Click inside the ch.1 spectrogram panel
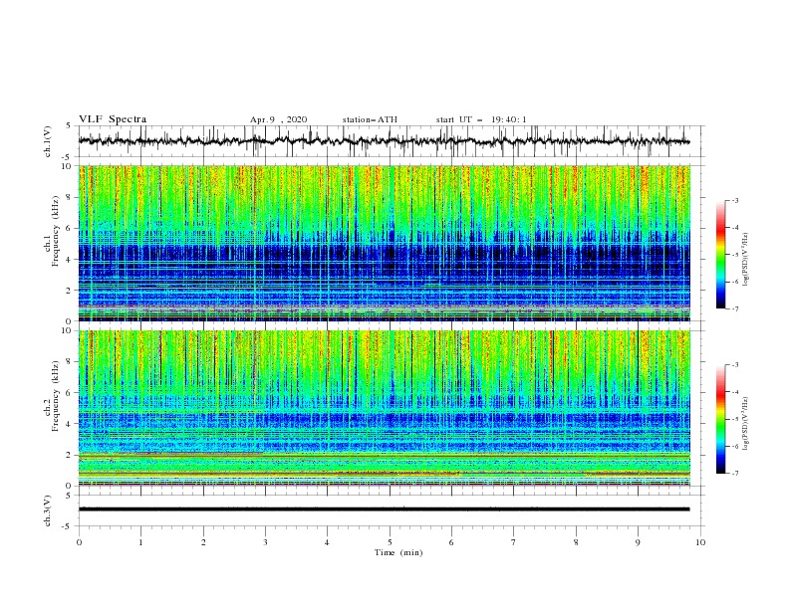The width and height of the screenshot is (789, 609). pos(384,243)
